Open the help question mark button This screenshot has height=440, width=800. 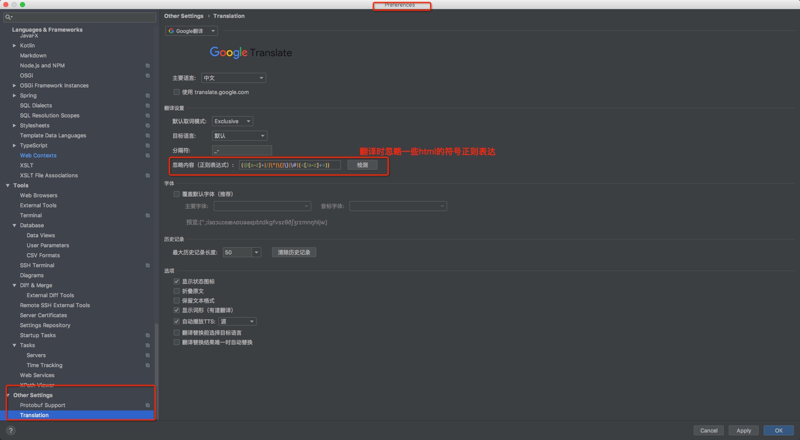pyautogui.click(x=11, y=431)
